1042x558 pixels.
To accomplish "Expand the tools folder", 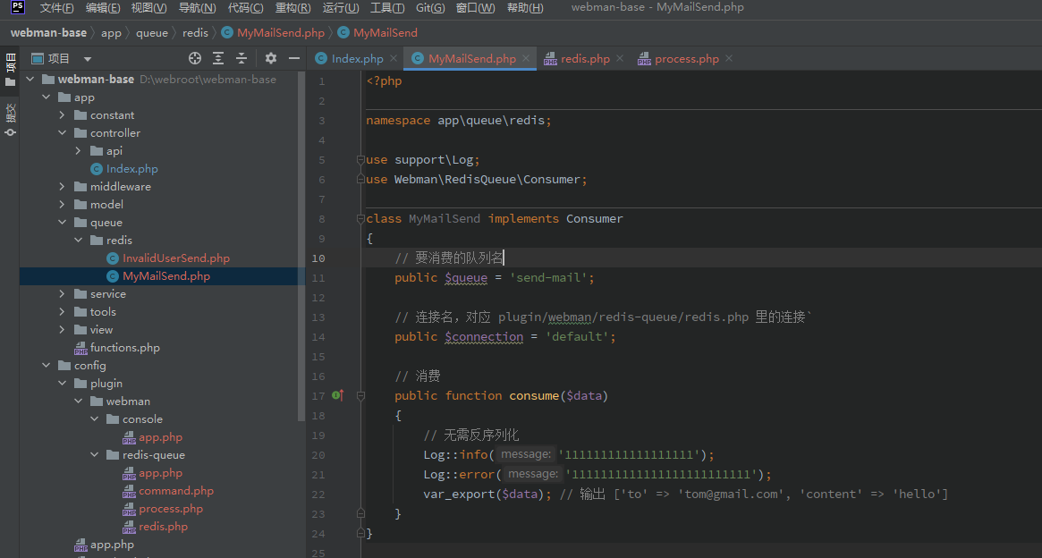I will tap(63, 311).
